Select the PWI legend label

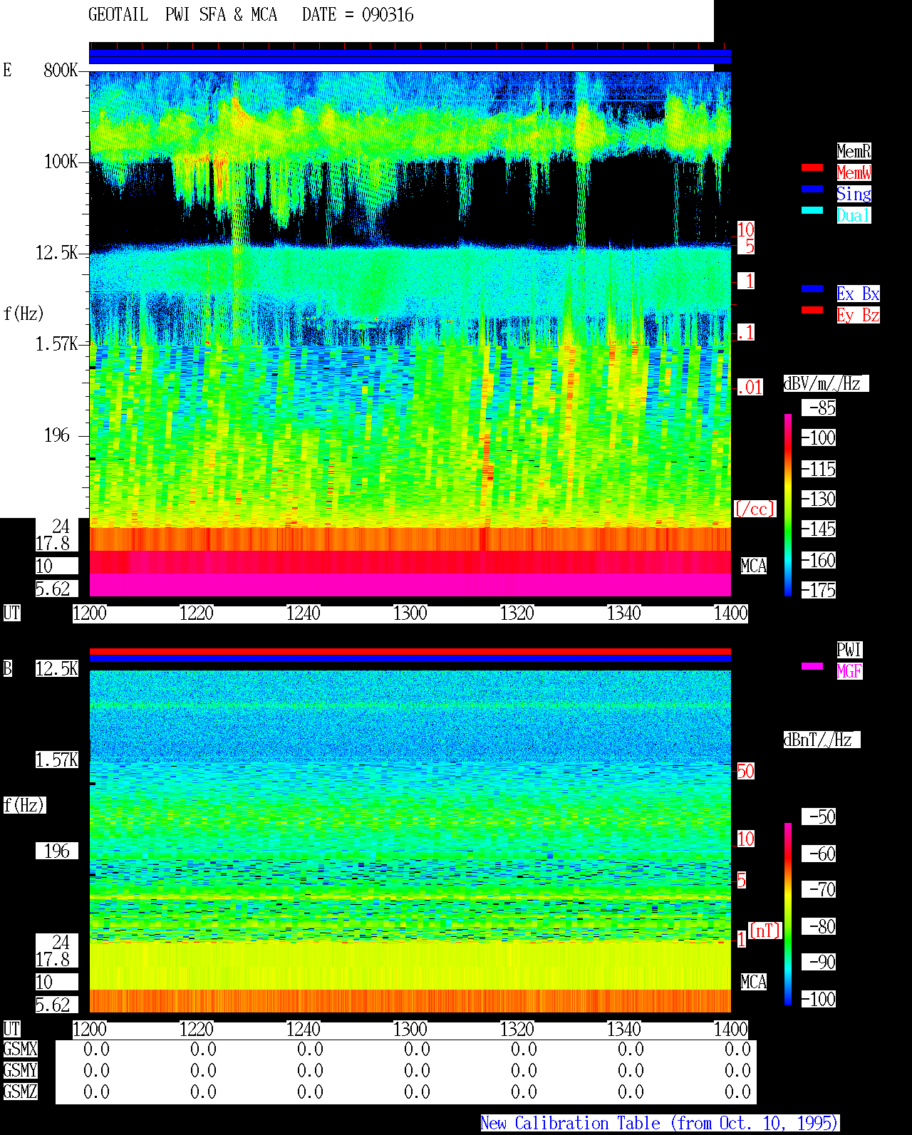coord(849,650)
